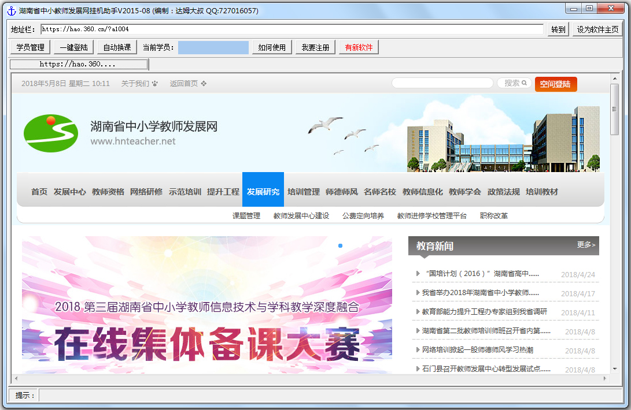Click the horizontal scrollbar right arrow
Viewport: 631px width, 410px height.
605,379
